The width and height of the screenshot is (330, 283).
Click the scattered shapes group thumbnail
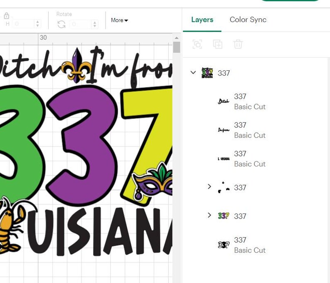coord(223,187)
